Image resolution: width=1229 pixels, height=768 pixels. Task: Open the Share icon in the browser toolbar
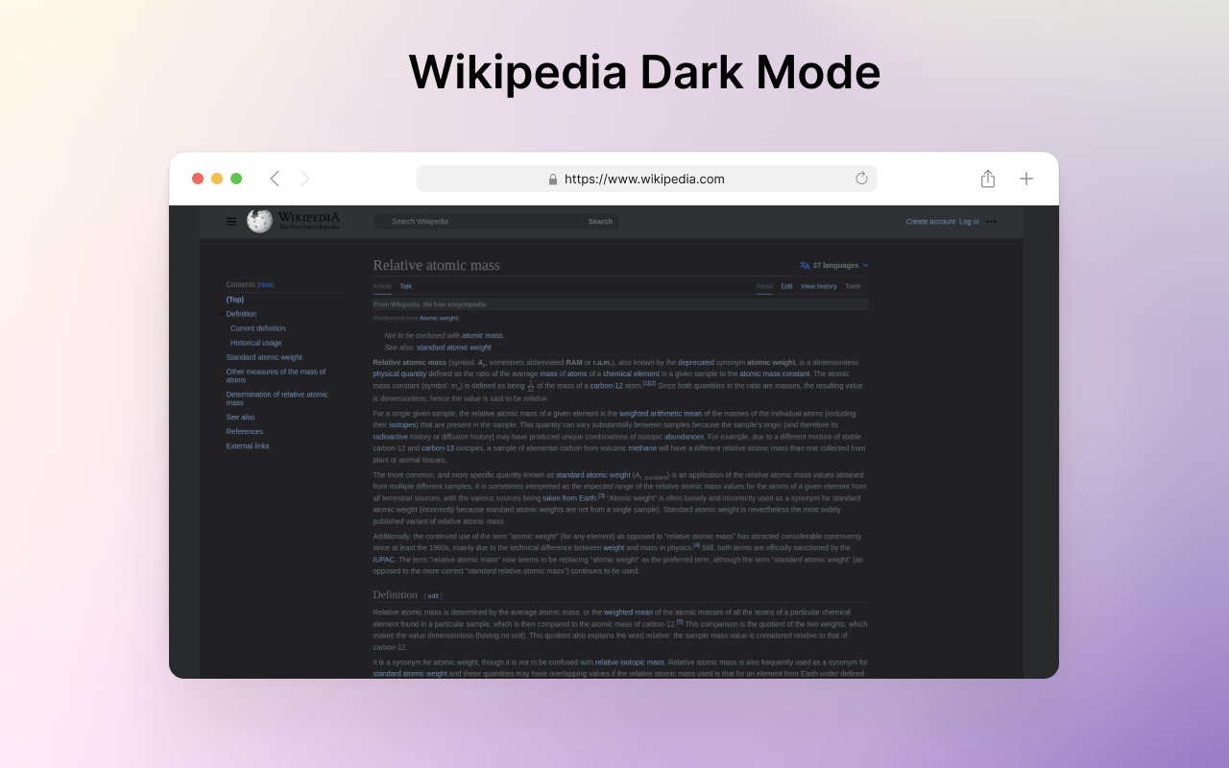pos(987,178)
